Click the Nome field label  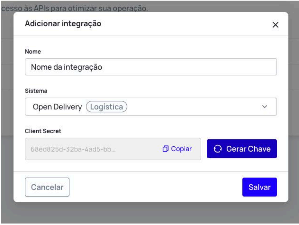(33, 51)
